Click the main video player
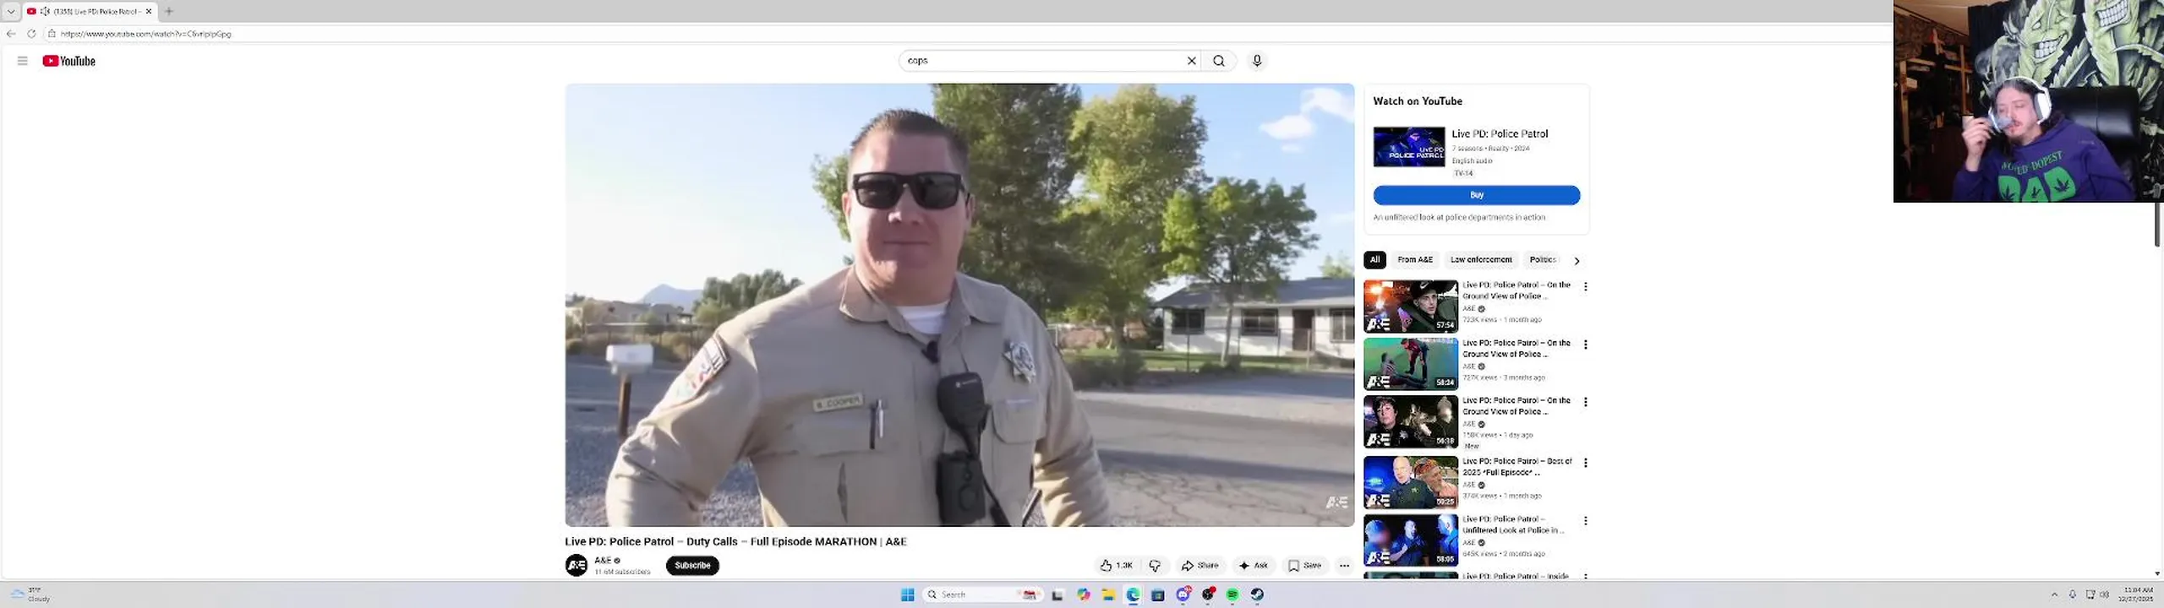 click(x=959, y=305)
